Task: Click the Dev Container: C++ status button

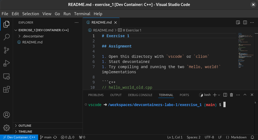Action: pos(19,137)
